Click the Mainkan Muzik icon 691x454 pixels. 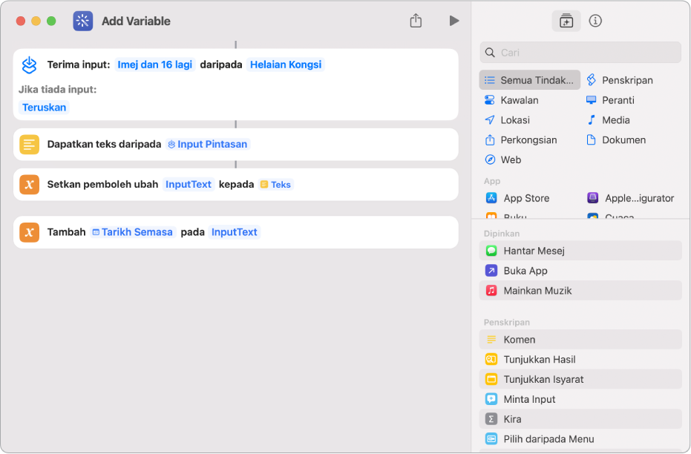(491, 291)
